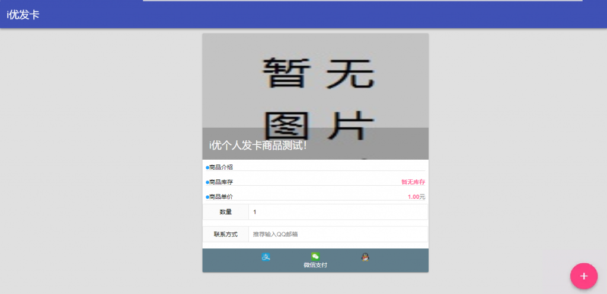
Task: Click the product title i优个人发卡商品测试!
Action: (x=258, y=145)
